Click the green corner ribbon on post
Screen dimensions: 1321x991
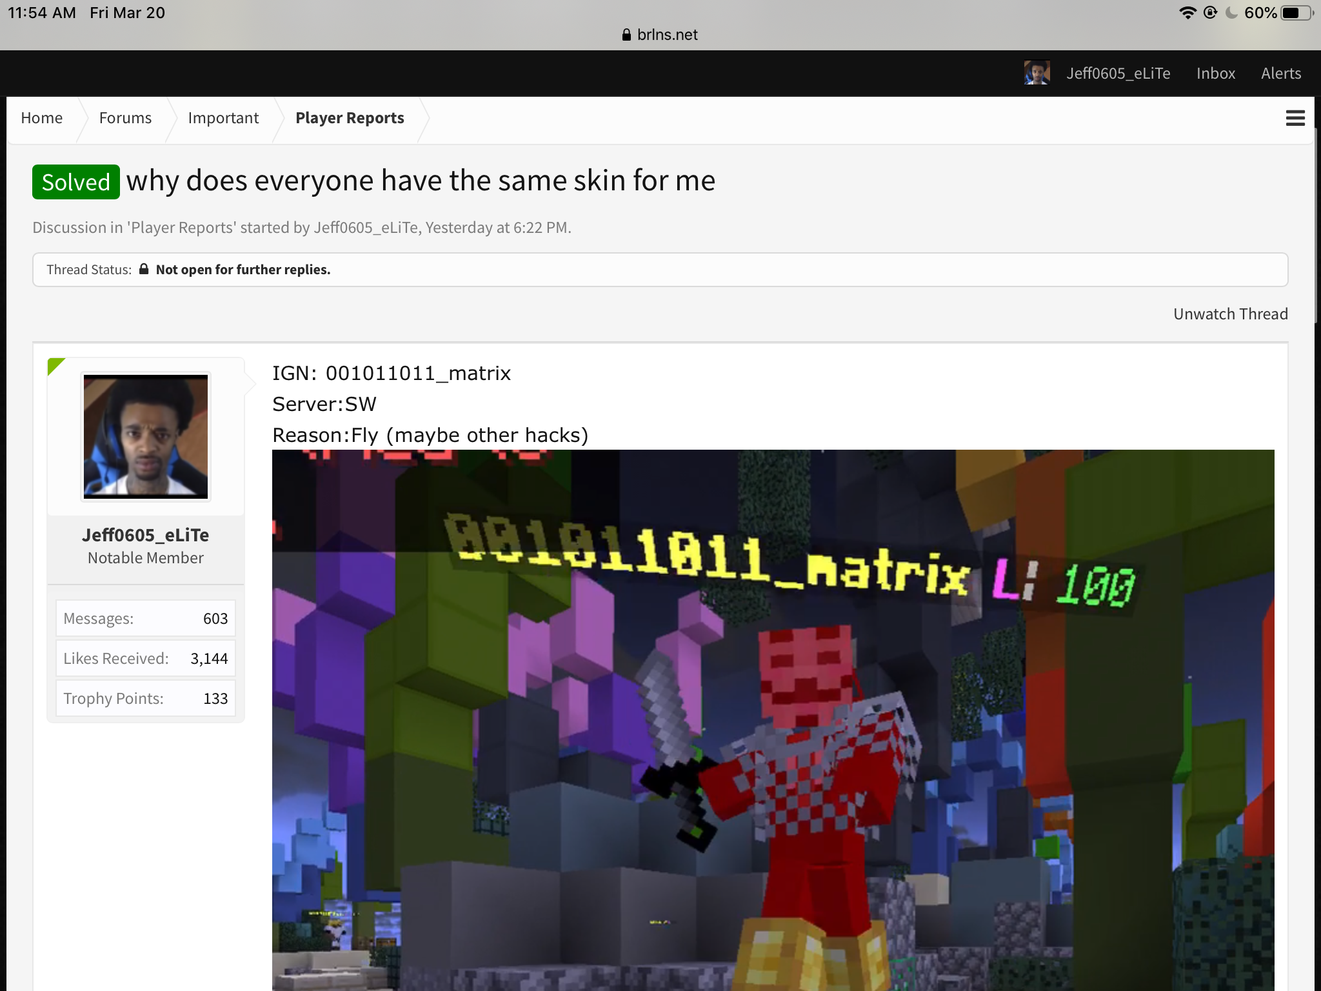[56, 366]
